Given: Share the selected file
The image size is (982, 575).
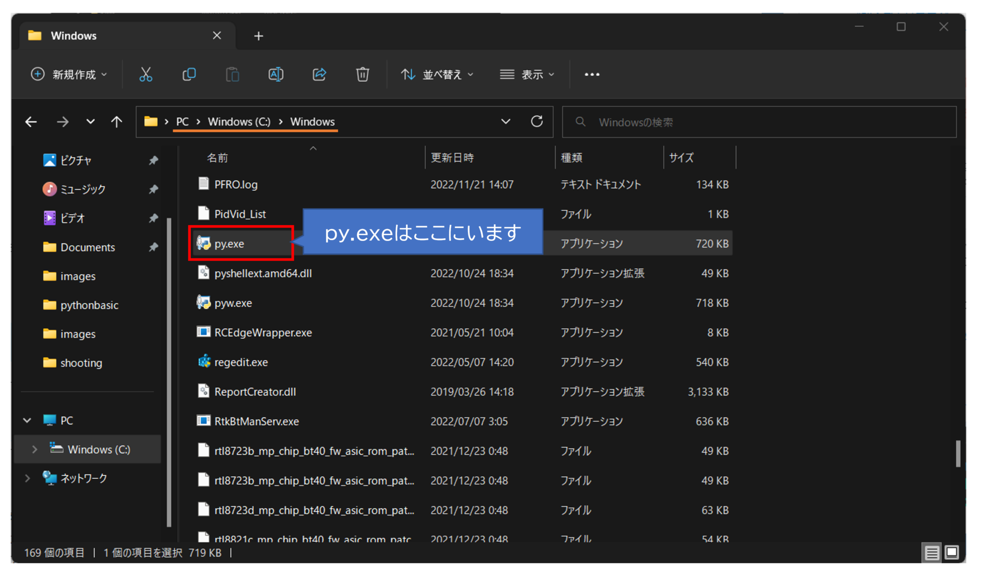Looking at the screenshot, I should pyautogui.click(x=319, y=74).
